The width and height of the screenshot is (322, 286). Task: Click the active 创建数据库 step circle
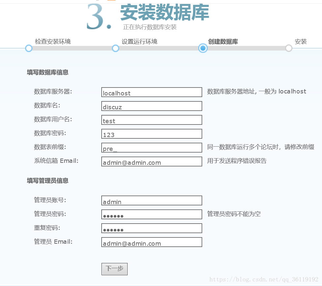203,48
